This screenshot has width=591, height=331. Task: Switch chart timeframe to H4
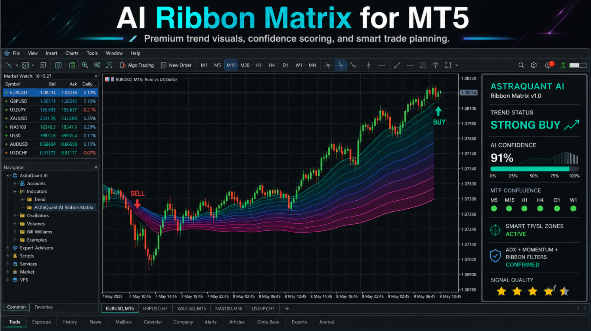pos(272,65)
